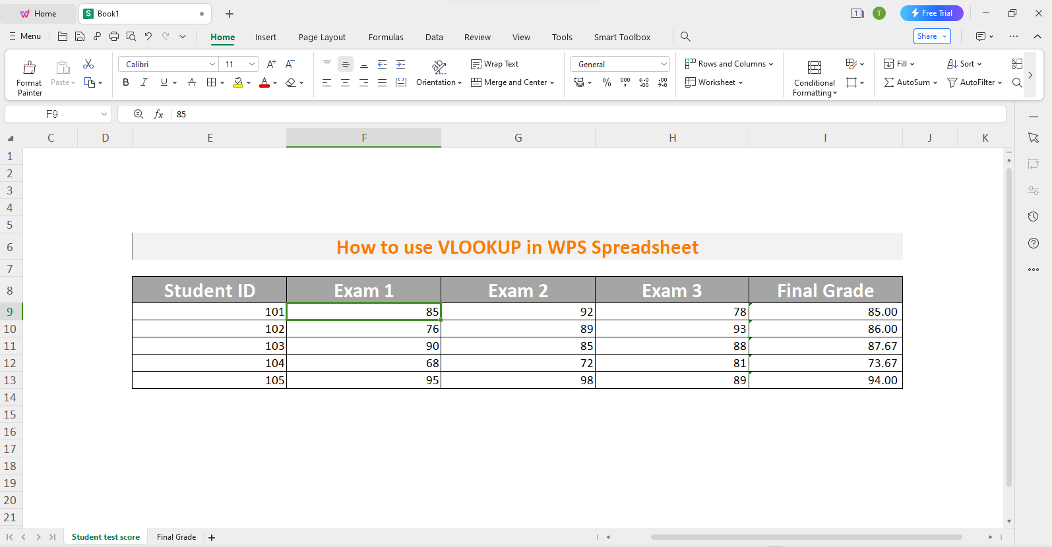Increase font size with A+ icon
1052x547 pixels.
(x=271, y=64)
